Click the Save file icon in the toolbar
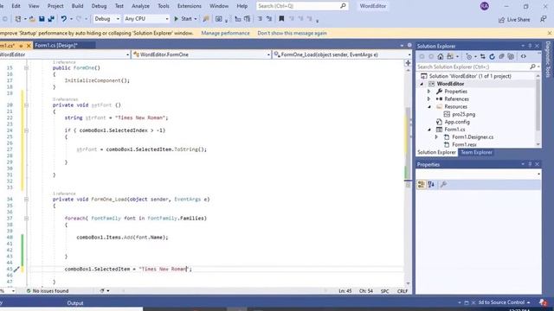 [42, 19]
